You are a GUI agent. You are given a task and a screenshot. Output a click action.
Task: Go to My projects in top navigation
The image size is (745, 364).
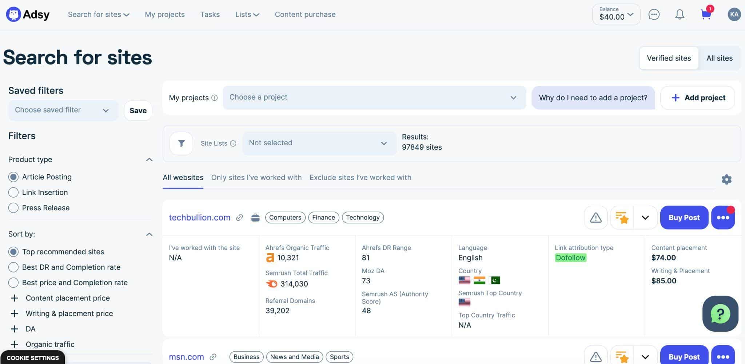[165, 15]
